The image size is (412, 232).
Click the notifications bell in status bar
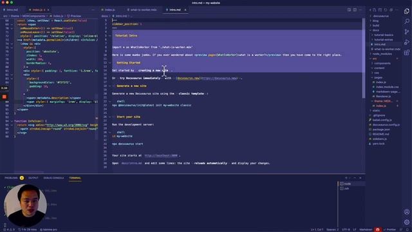click(407, 229)
